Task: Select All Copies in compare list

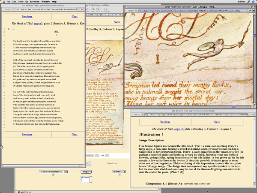Action: 84,178
